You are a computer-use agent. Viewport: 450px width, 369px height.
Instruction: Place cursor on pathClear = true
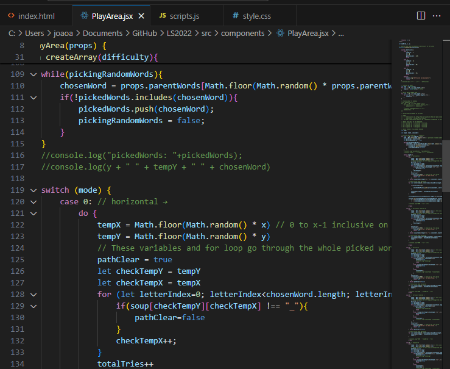pyautogui.click(x=135, y=259)
